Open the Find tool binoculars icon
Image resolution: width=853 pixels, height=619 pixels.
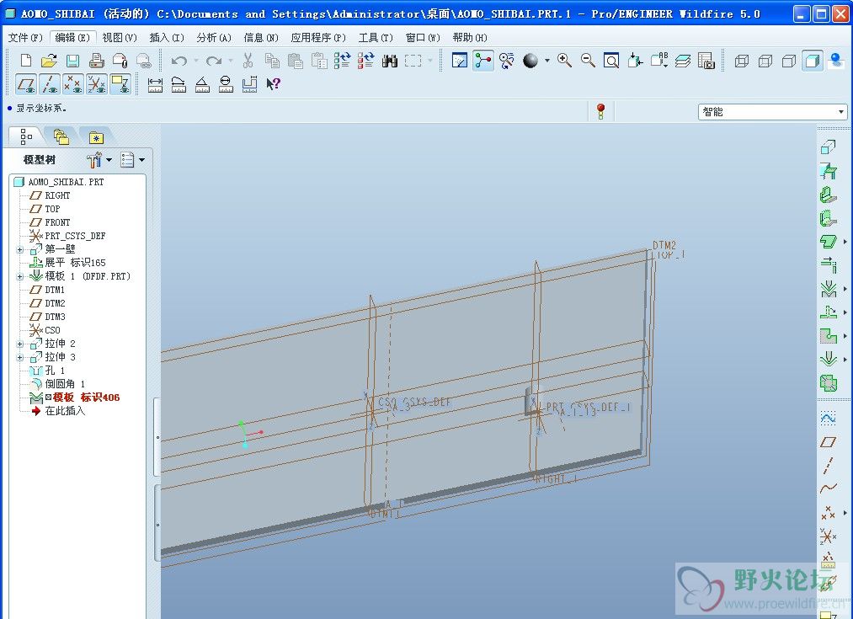coord(390,61)
